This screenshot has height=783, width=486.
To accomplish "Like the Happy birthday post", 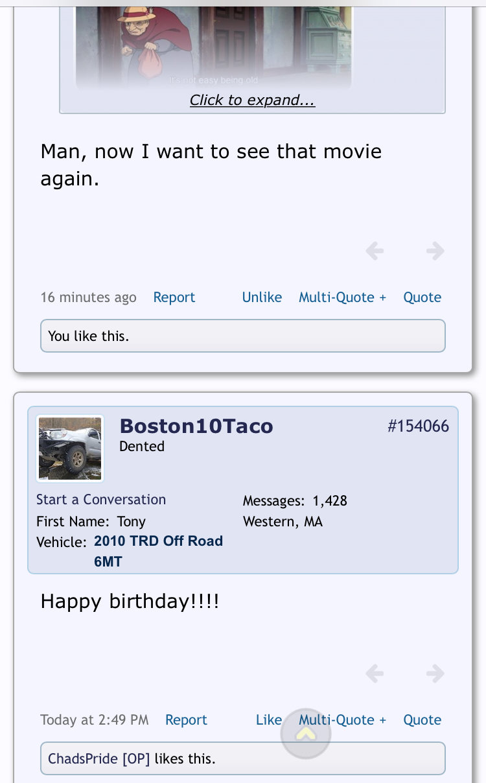I will pyautogui.click(x=269, y=719).
